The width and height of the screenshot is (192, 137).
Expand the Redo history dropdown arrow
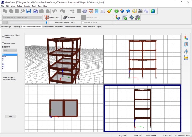pyautogui.click(x=66, y=11)
